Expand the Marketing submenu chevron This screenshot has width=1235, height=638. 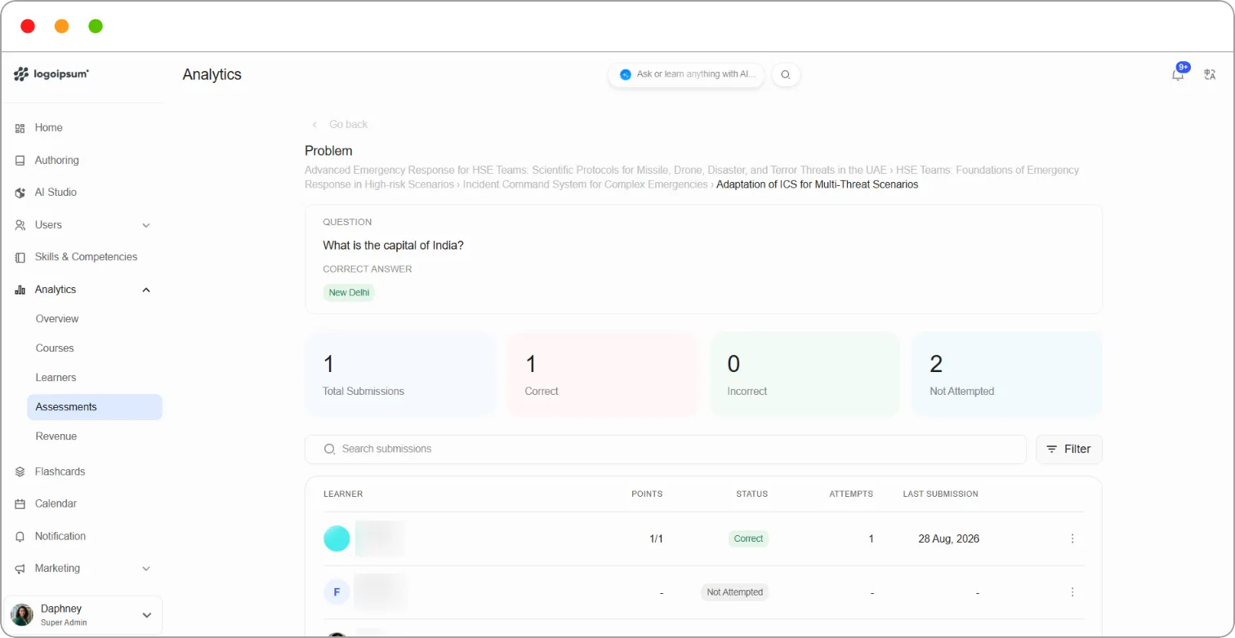[146, 569]
